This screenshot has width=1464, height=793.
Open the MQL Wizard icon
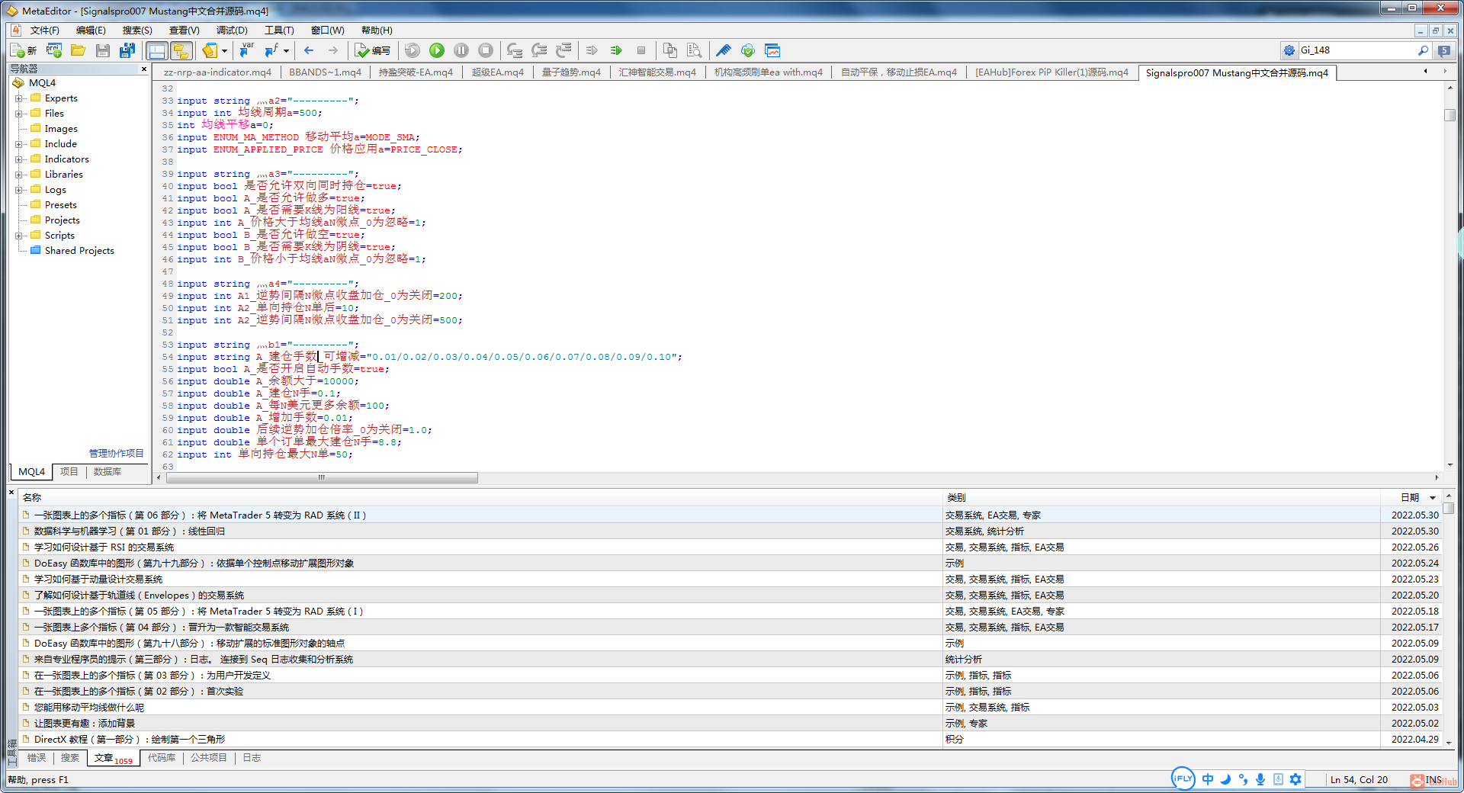(210, 50)
